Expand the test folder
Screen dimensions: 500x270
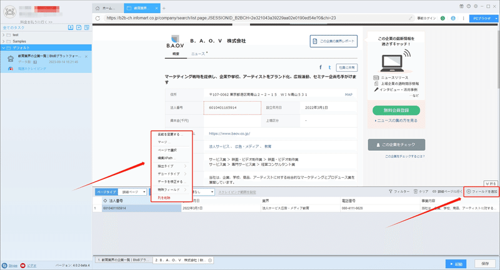tap(4, 35)
